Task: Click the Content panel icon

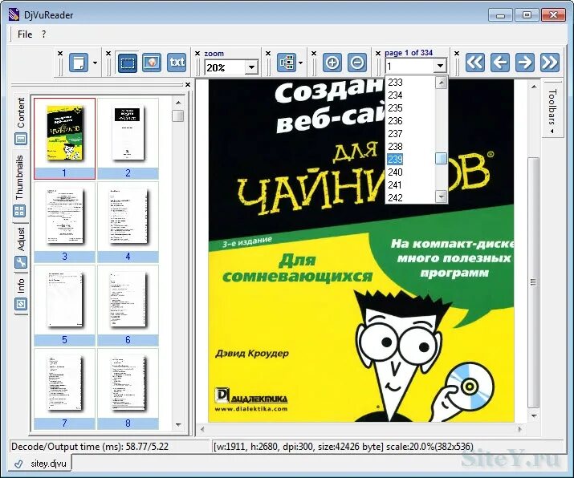Action: tap(21, 139)
